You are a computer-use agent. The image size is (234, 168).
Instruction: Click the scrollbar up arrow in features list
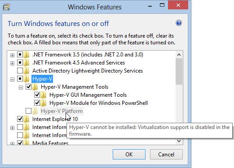coord(179,55)
